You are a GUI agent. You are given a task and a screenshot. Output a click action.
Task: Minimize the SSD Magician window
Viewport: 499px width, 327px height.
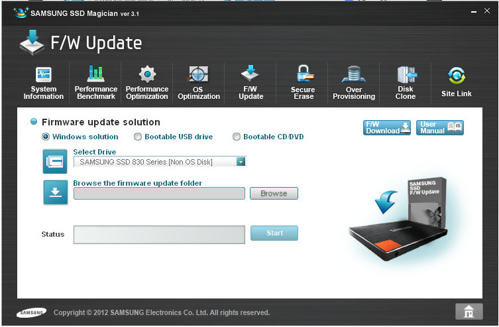coord(474,12)
